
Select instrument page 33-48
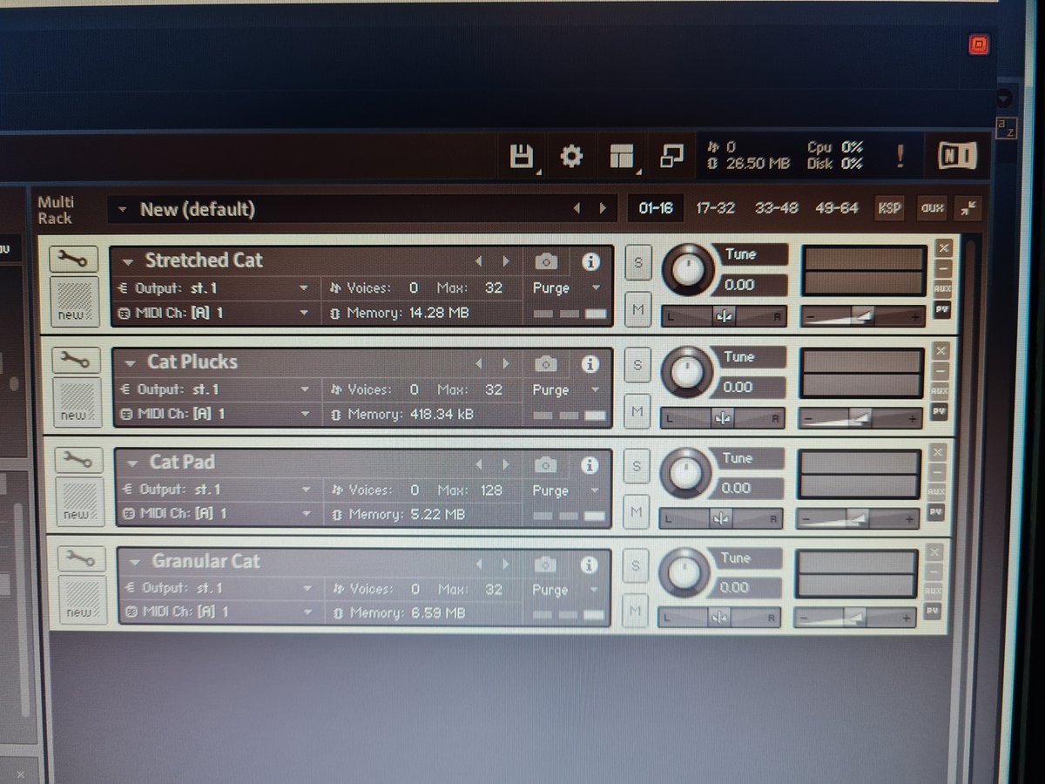[x=776, y=208]
